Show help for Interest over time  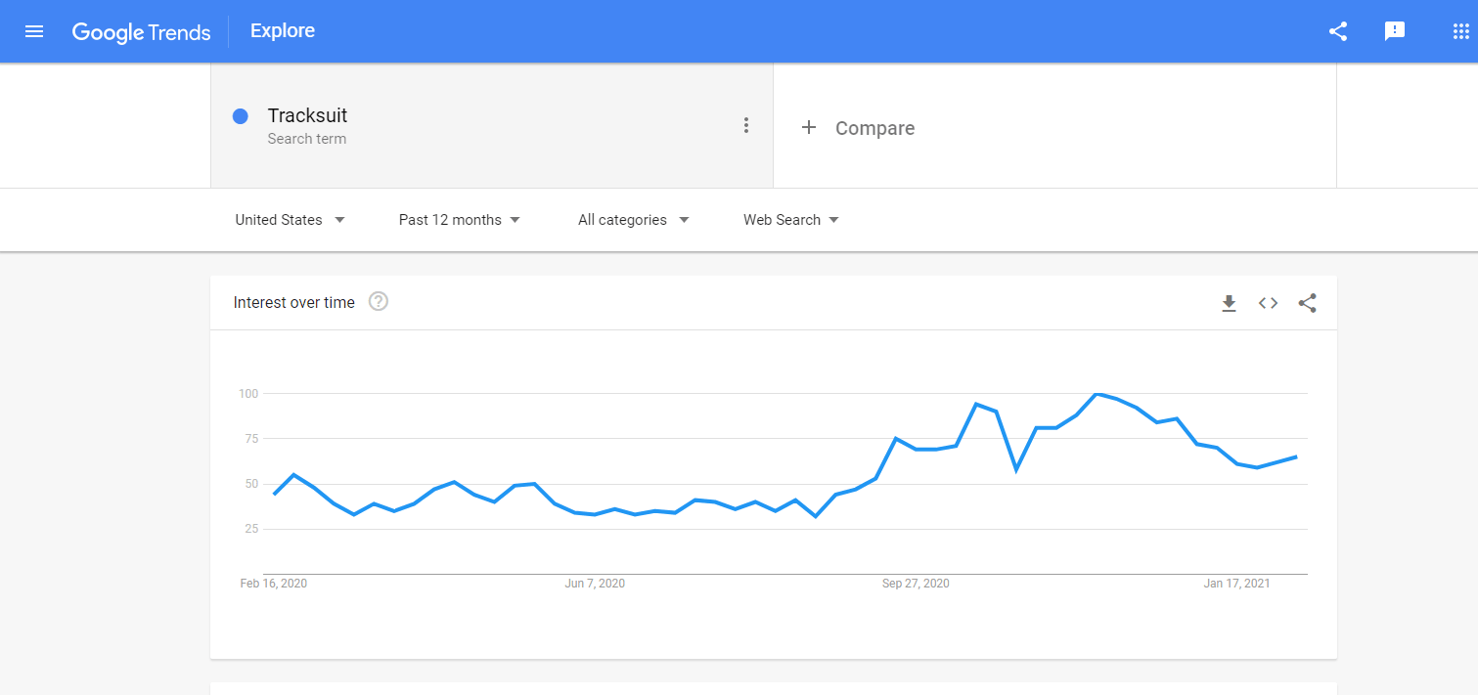(x=379, y=302)
